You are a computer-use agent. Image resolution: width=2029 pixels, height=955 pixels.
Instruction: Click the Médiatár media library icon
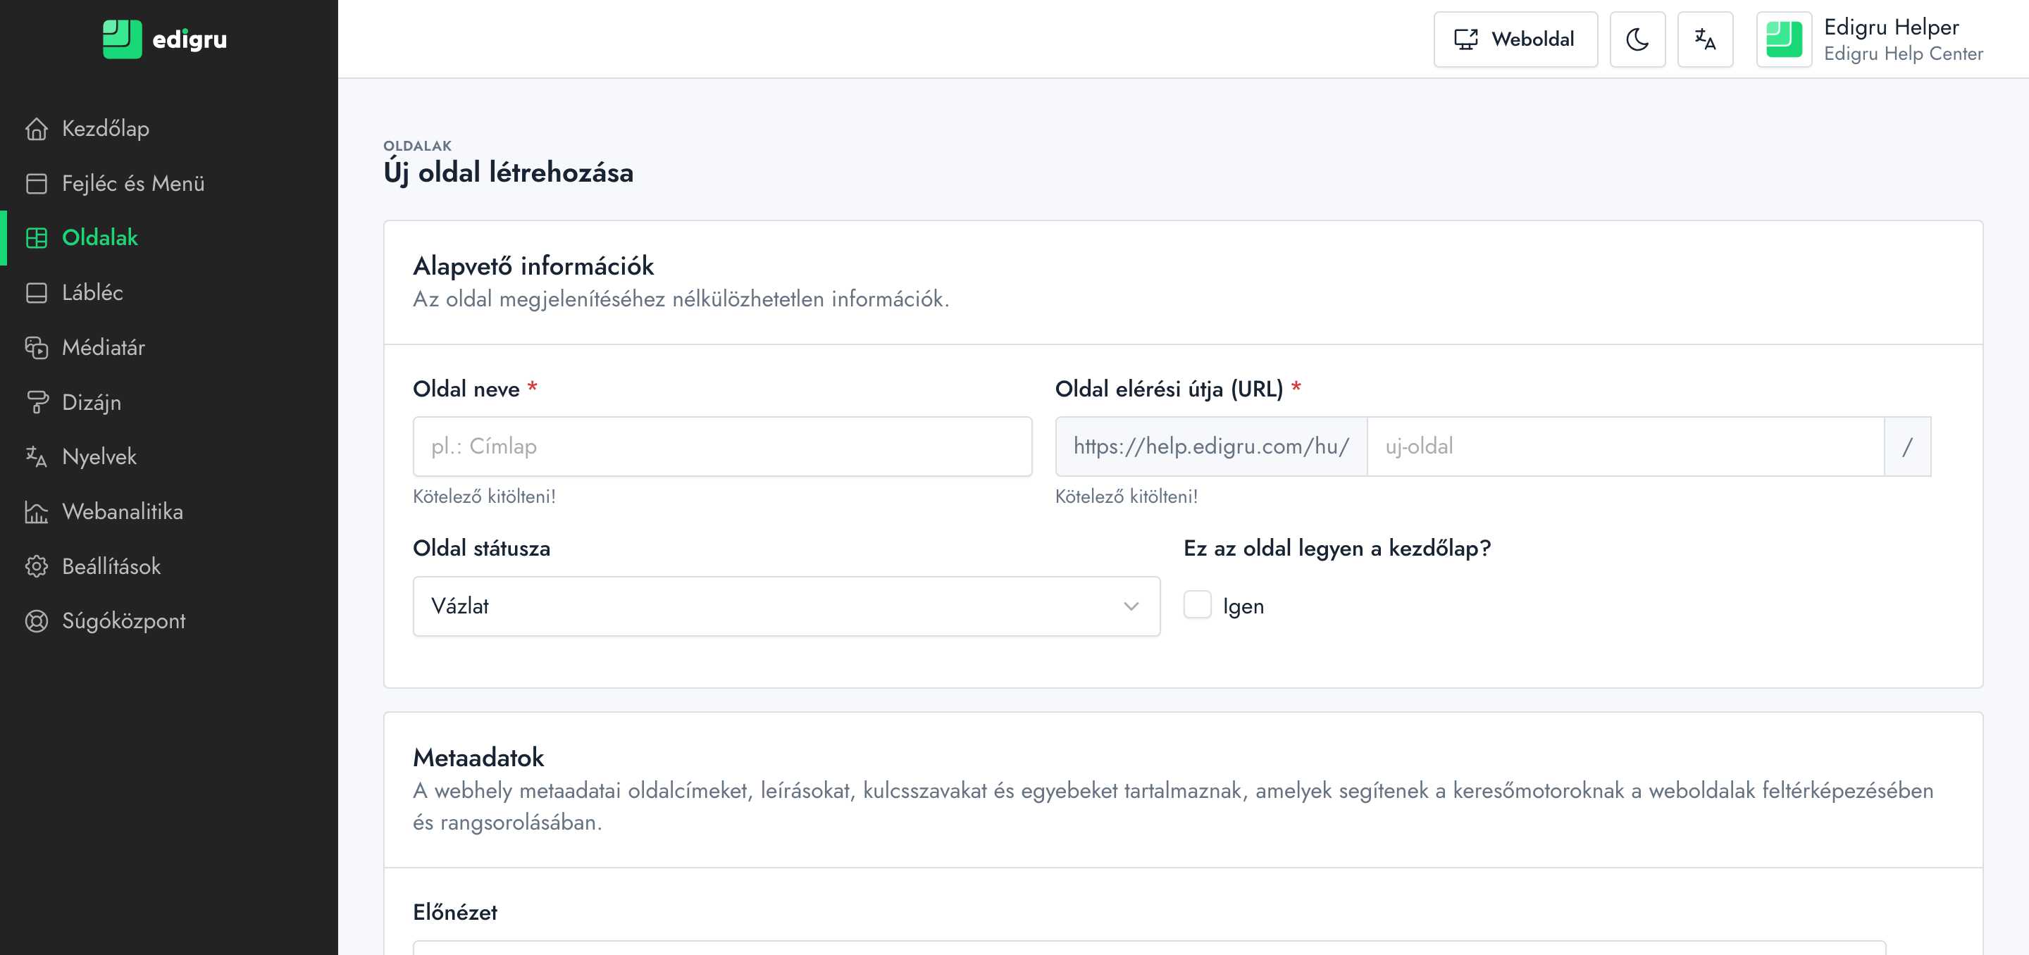pyautogui.click(x=36, y=347)
